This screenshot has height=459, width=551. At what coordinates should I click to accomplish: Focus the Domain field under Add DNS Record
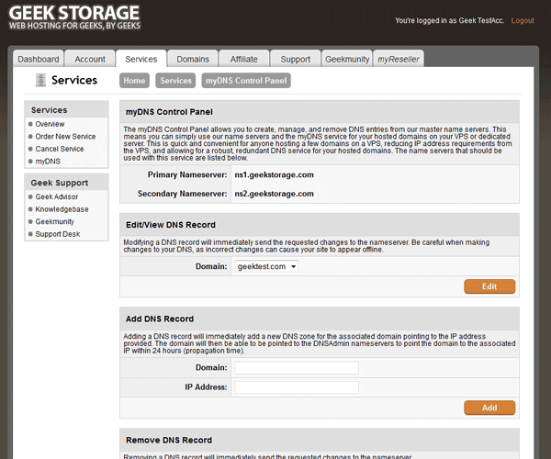pos(297,368)
